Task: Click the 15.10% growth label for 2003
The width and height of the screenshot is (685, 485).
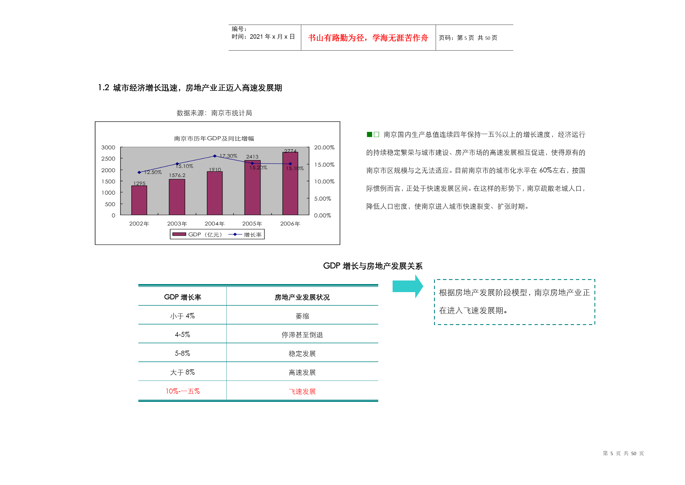Action: 184,166
